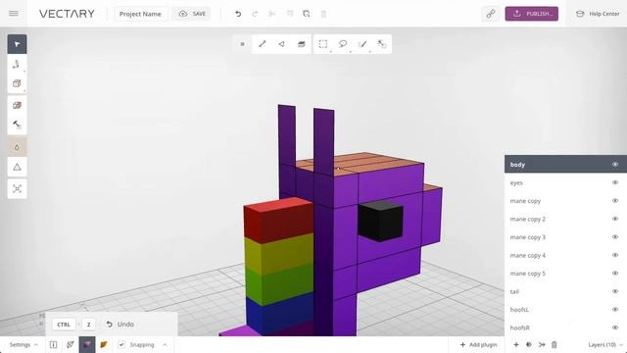This screenshot has width=627, height=353.
Task: Toggle the wireframe view icon
Action: pos(70,344)
